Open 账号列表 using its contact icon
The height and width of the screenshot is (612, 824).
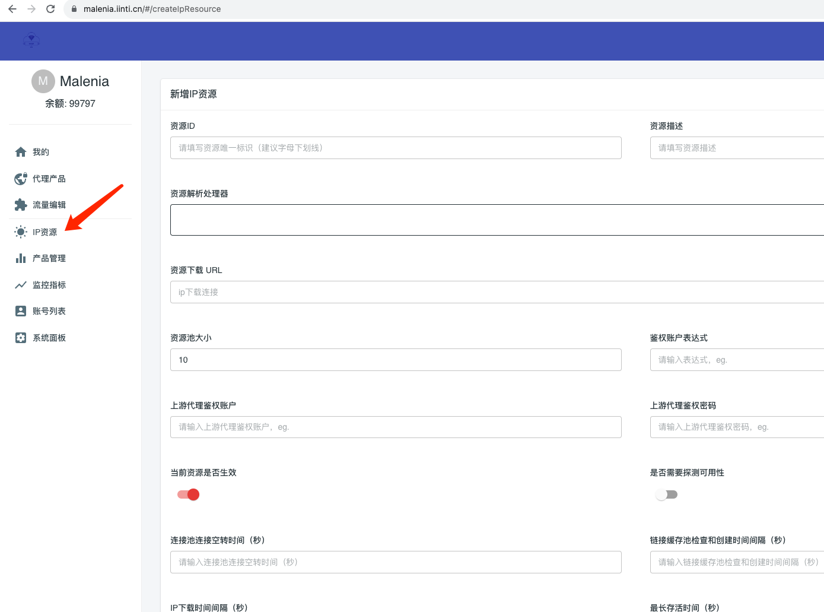(20, 310)
